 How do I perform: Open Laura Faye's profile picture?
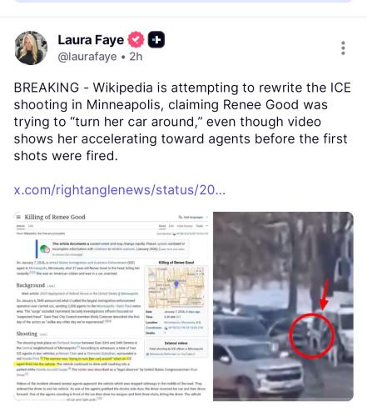31,48
